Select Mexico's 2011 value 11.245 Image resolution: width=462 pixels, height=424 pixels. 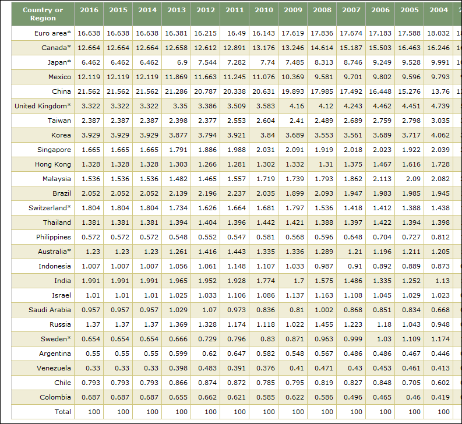click(235, 77)
